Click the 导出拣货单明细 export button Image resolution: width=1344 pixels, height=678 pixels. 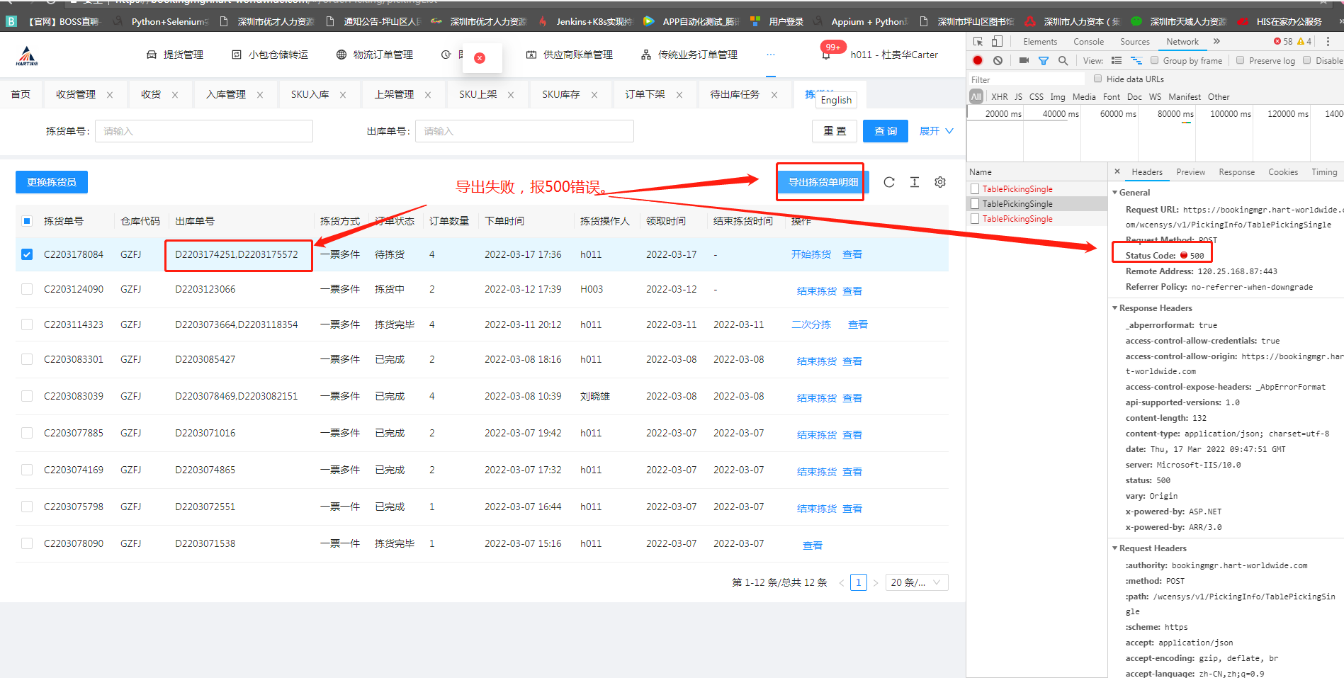pos(823,182)
